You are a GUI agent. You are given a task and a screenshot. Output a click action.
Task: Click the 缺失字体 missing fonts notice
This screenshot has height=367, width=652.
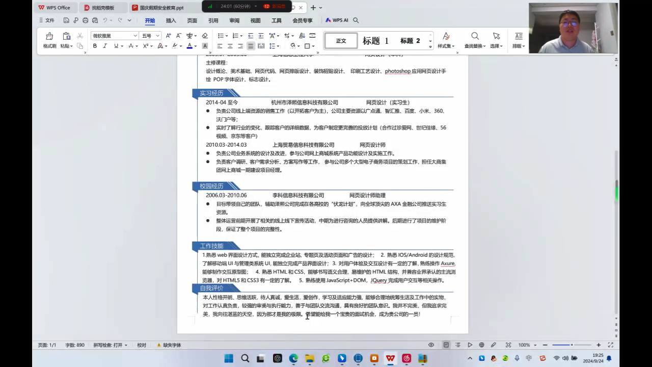169,345
